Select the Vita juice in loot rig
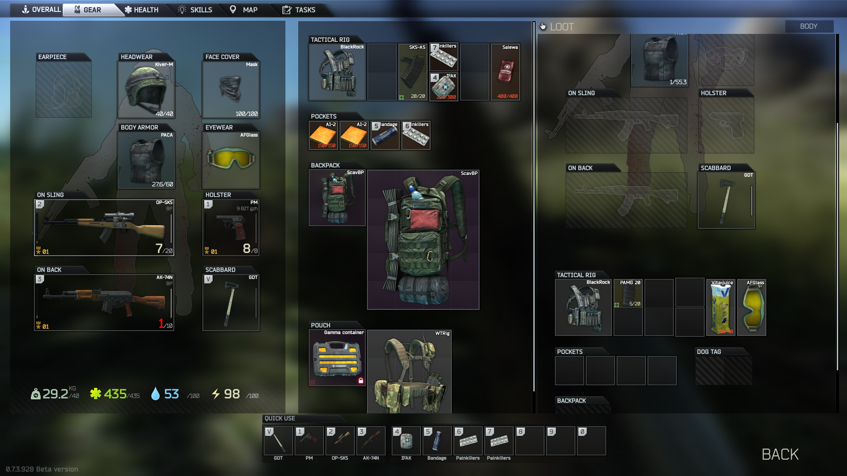 (x=721, y=307)
